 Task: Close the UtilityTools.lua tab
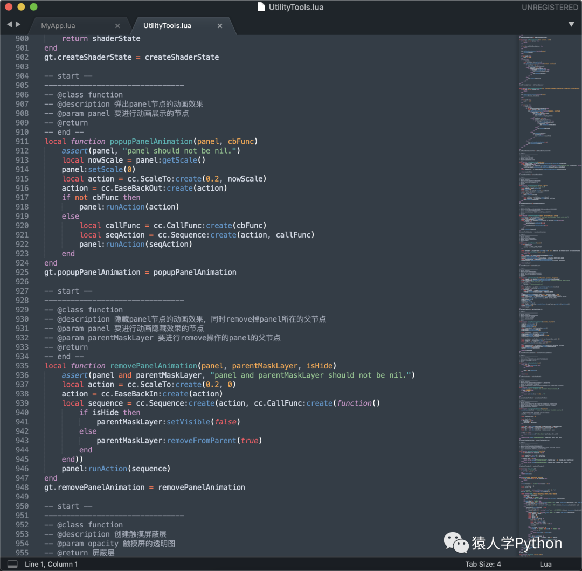[x=220, y=26]
